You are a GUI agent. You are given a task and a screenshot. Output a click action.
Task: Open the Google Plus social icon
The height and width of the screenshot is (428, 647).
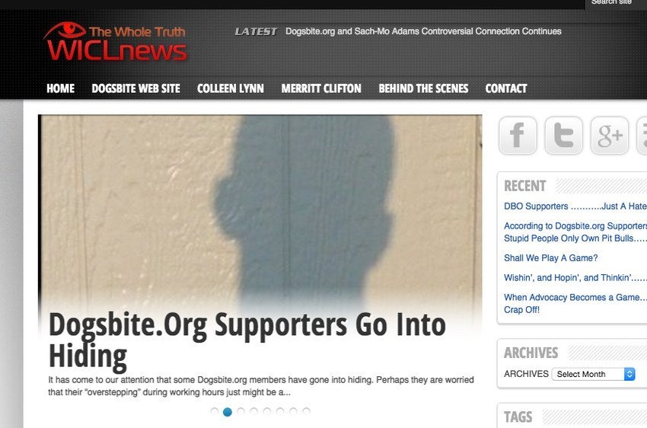pyautogui.click(x=610, y=136)
